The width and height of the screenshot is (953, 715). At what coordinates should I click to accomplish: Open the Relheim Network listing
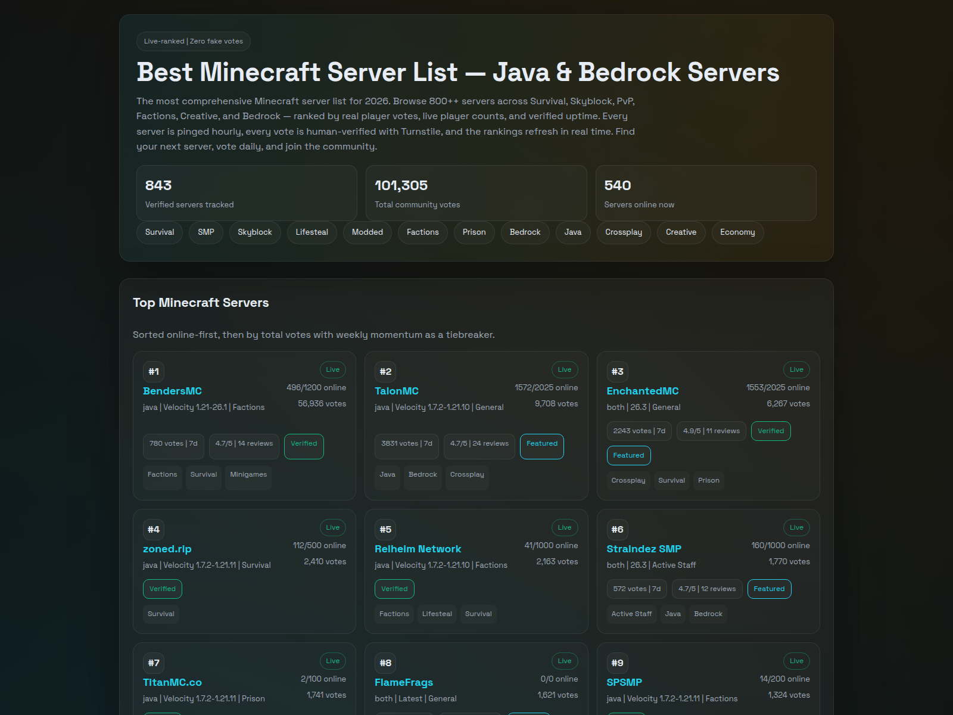click(x=418, y=549)
